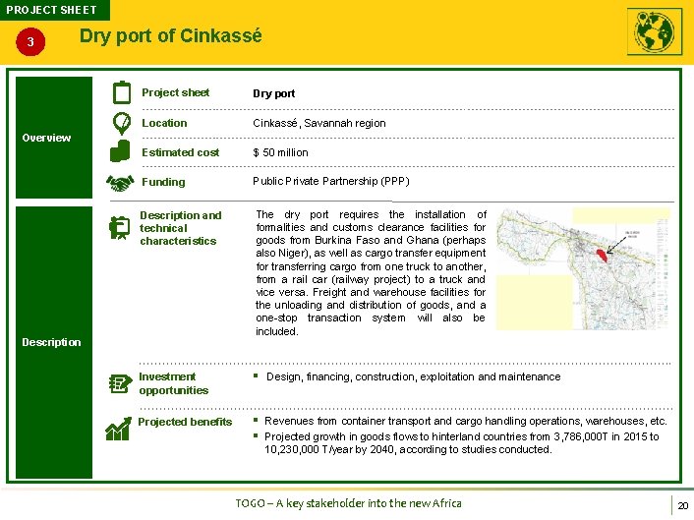Select the Description section panel
Screen dimensions: 694x520
[x=54, y=342]
